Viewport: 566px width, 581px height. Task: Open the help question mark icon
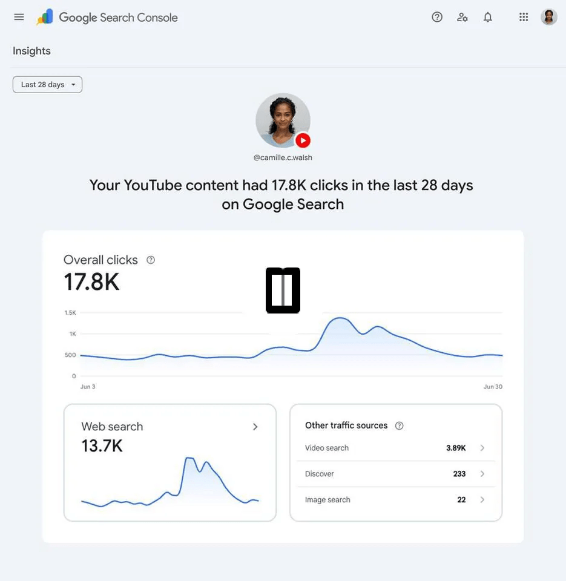coord(437,17)
